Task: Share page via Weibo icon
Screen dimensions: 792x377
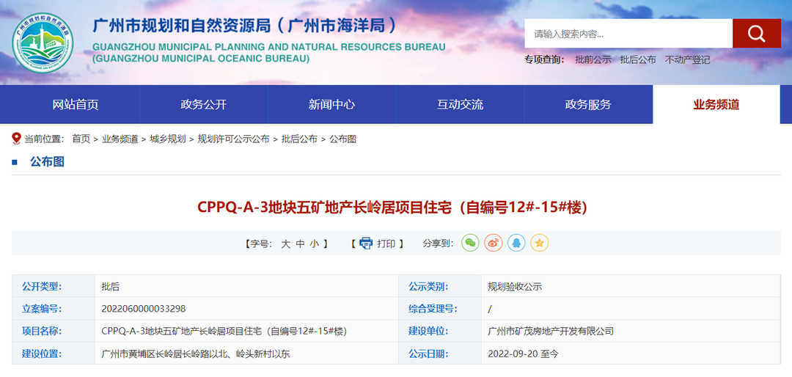Action: (x=494, y=243)
